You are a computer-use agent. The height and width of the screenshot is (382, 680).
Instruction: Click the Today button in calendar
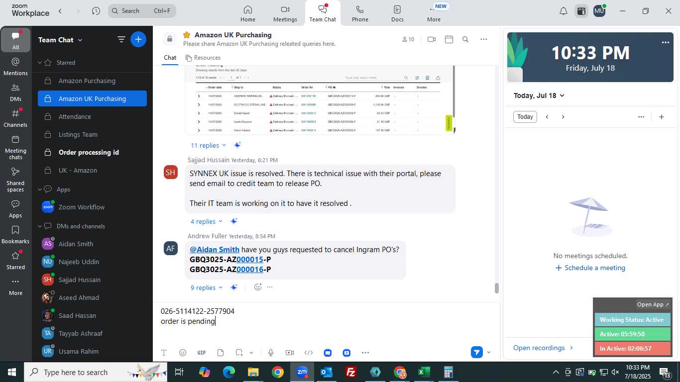point(525,117)
